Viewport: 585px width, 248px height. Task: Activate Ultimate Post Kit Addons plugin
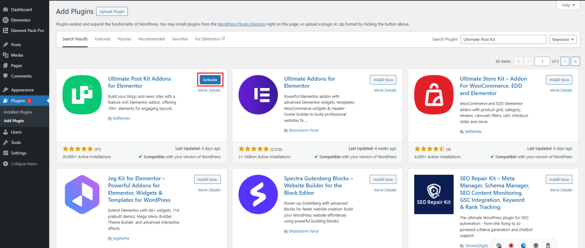pos(210,79)
